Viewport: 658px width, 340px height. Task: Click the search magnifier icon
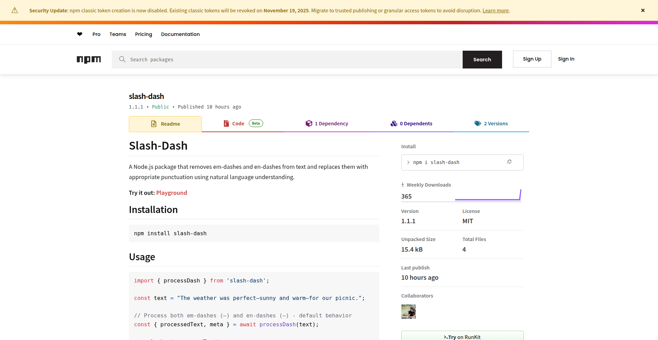pos(122,59)
